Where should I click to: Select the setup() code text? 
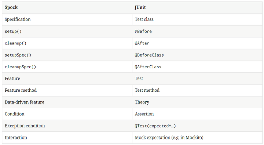click(x=13, y=31)
